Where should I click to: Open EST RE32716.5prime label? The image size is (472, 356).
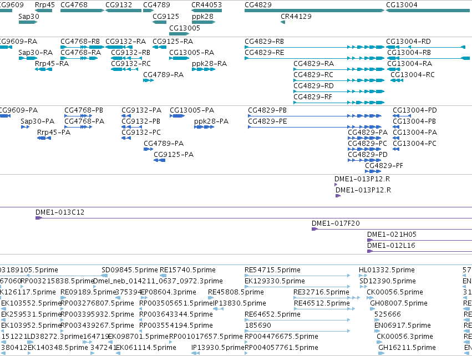point(321,292)
